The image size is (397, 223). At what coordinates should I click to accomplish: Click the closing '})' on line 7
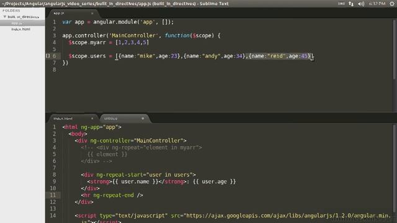pos(65,63)
